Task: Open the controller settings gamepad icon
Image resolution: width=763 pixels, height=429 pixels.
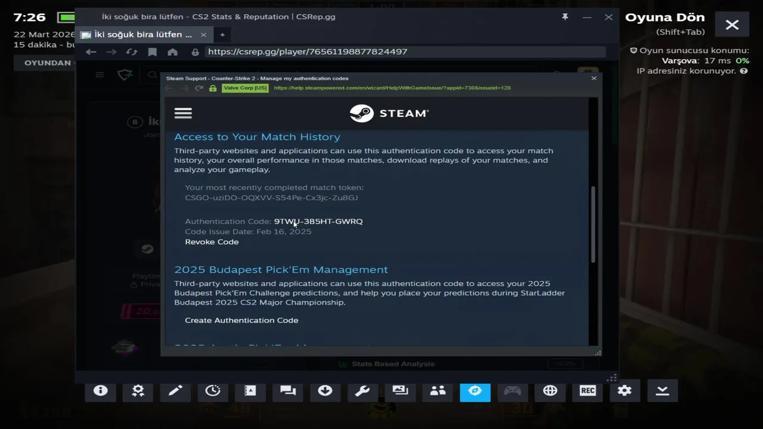Action: (513, 391)
